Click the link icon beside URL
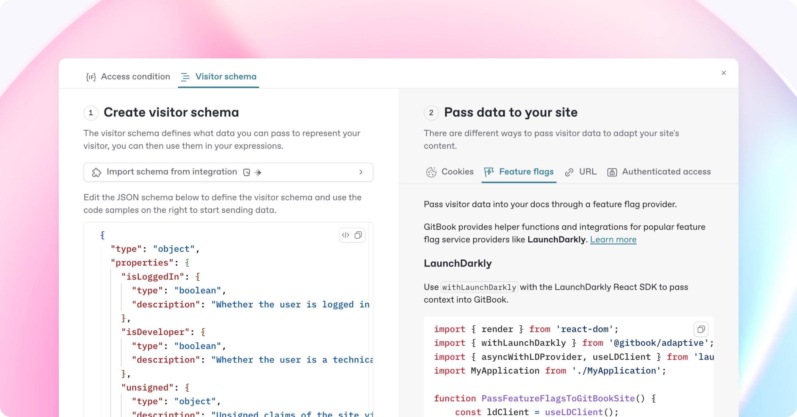Image resolution: width=797 pixels, height=417 pixels. (x=569, y=172)
